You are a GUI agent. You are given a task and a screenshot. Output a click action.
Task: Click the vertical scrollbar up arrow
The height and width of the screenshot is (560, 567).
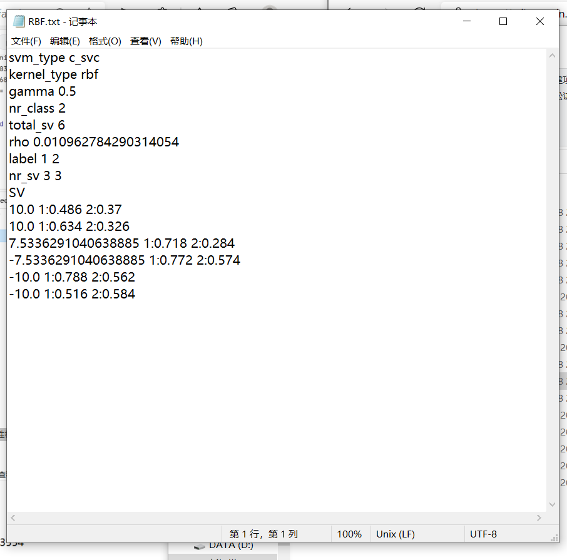click(x=552, y=56)
